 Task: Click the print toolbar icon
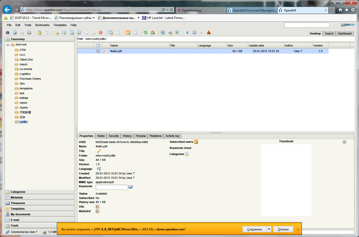point(29,32)
